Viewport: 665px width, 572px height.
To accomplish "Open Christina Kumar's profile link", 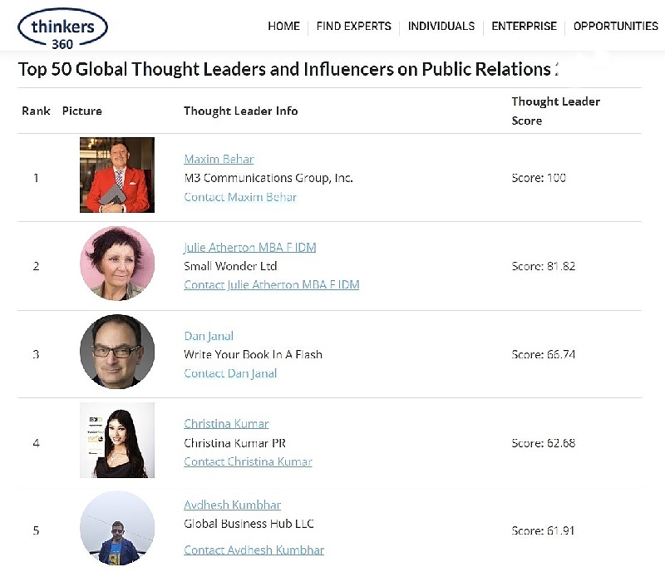I will [x=226, y=424].
